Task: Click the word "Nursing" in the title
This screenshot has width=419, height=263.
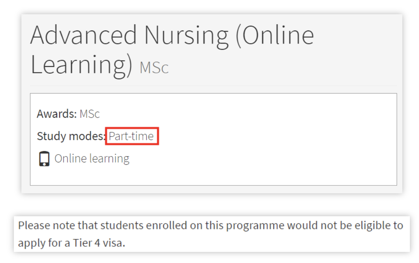Action: point(186,35)
